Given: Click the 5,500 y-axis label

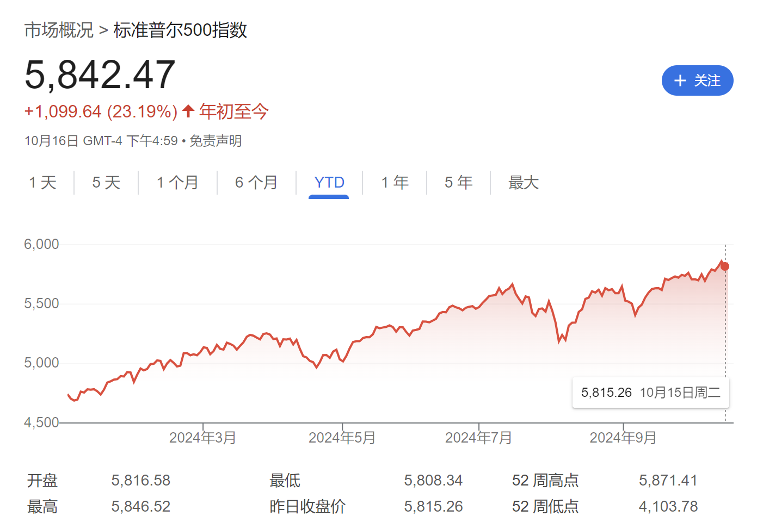Looking at the screenshot, I should [41, 303].
